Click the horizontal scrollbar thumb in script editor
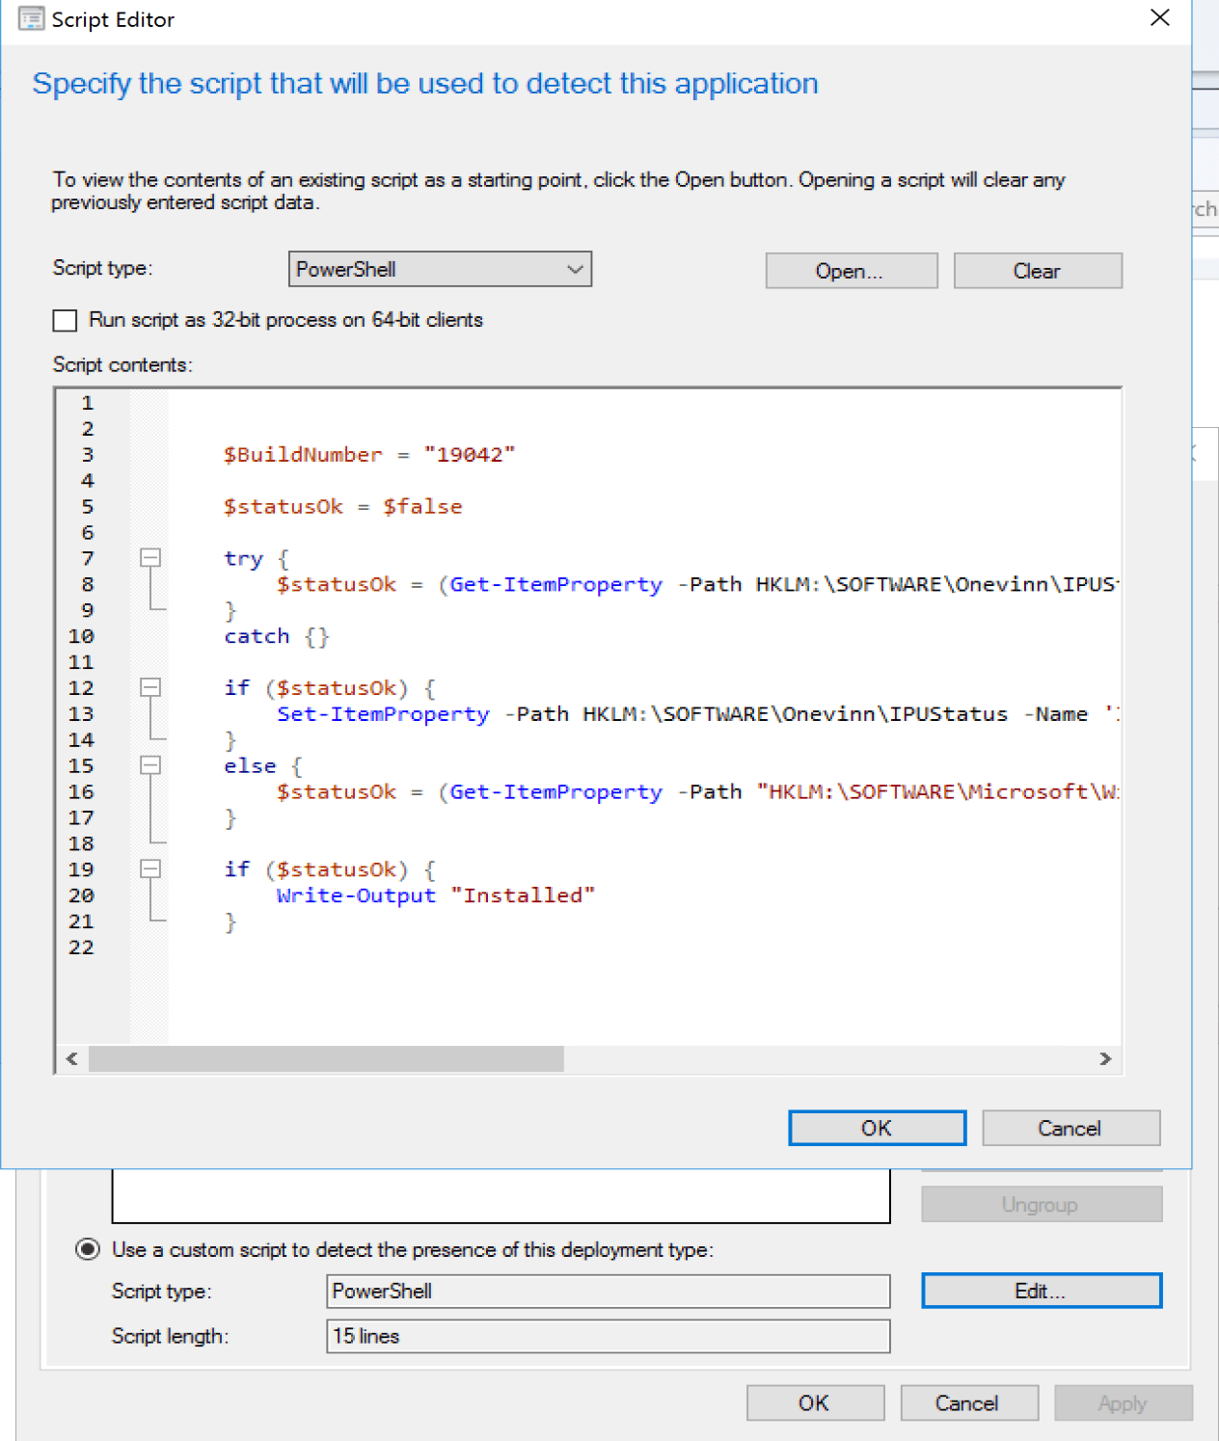 (326, 1059)
